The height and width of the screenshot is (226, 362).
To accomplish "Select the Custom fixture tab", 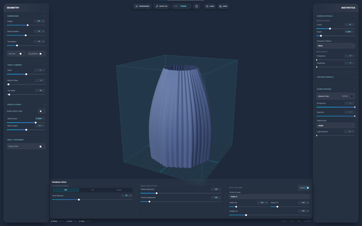I will [119, 190].
